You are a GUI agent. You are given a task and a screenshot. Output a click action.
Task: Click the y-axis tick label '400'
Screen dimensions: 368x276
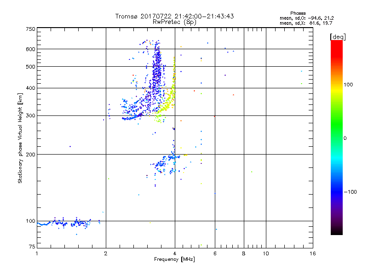pos(30,88)
